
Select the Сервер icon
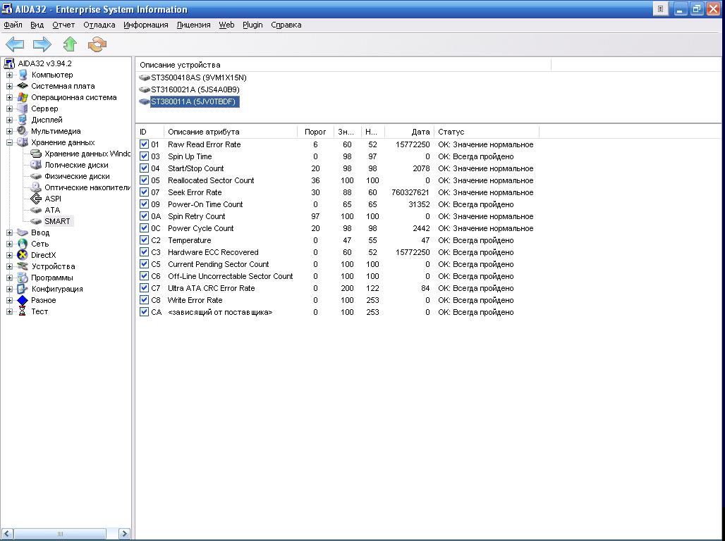(22, 108)
